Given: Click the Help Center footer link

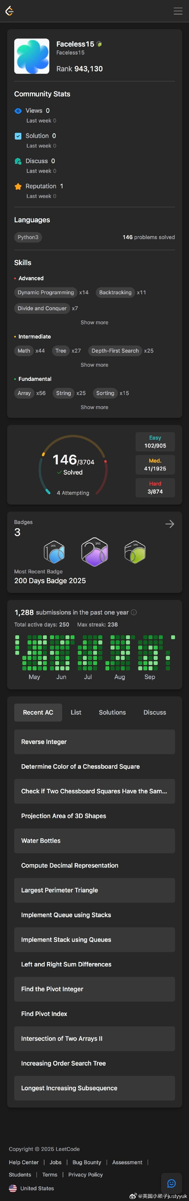Looking at the screenshot, I should [24, 1162].
